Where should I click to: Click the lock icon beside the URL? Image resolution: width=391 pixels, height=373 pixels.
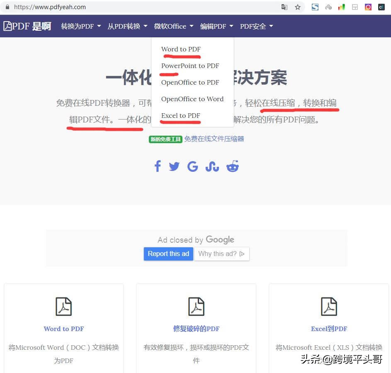tap(7, 7)
